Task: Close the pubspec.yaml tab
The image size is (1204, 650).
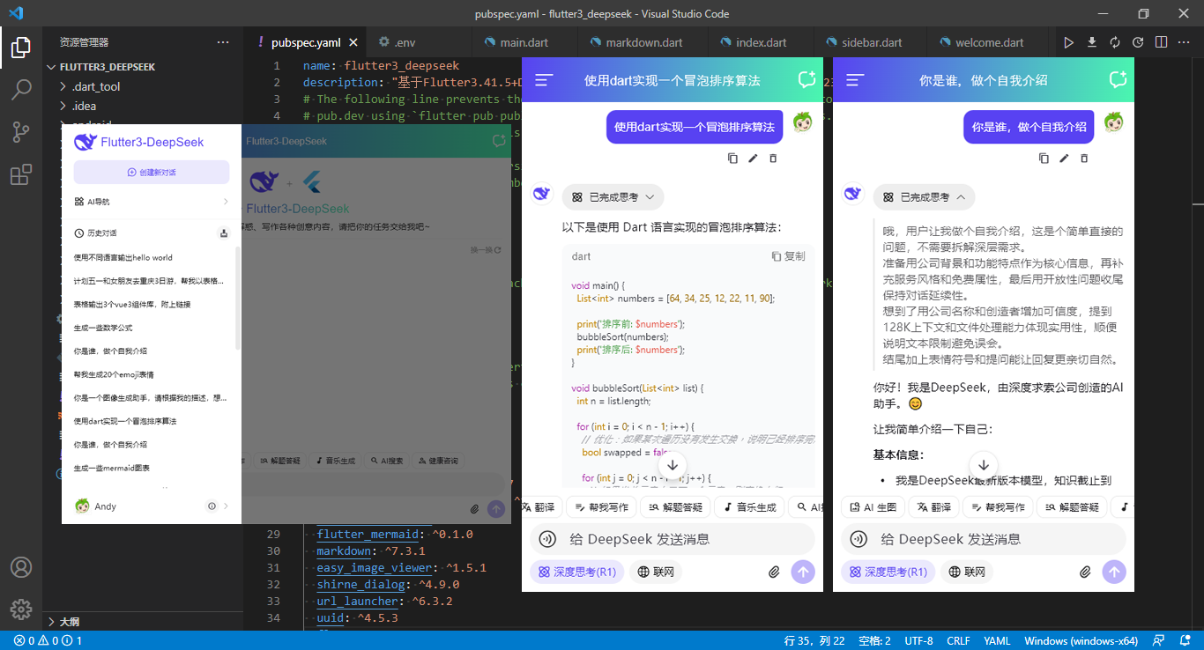Action: click(x=353, y=42)
